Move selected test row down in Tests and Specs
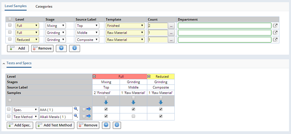 click(117, 125)
